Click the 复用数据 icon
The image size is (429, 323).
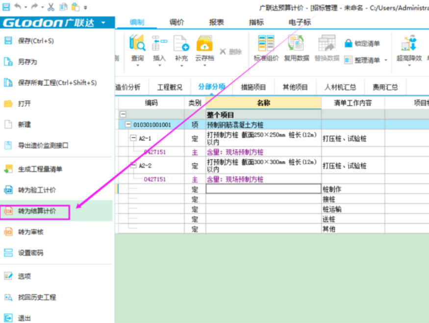point(296,44)
